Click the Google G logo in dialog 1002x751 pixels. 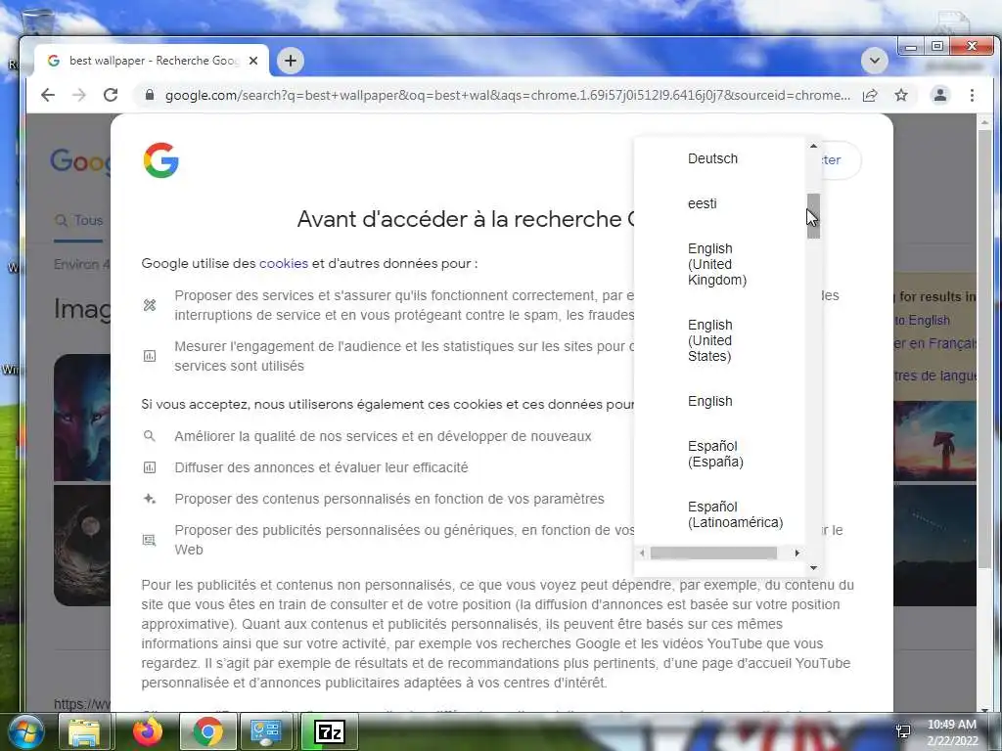tap(161, 159)
